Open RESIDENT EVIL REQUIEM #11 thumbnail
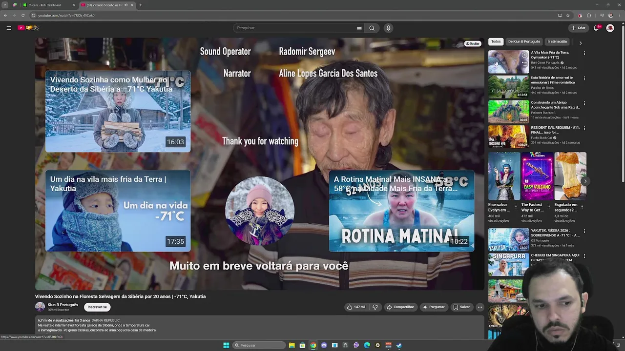The image size is (625, 351). (x=509, y=136)
